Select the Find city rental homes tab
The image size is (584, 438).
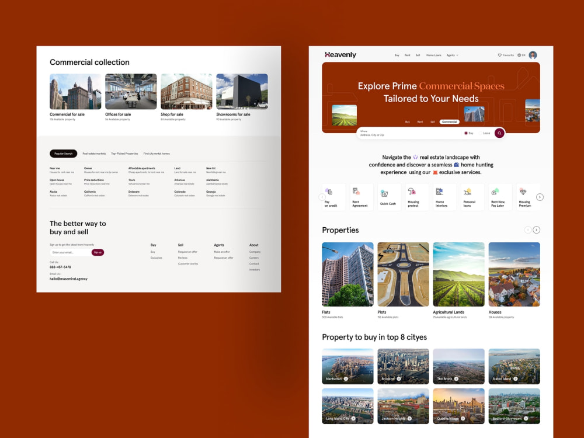(x=157, y=154)
